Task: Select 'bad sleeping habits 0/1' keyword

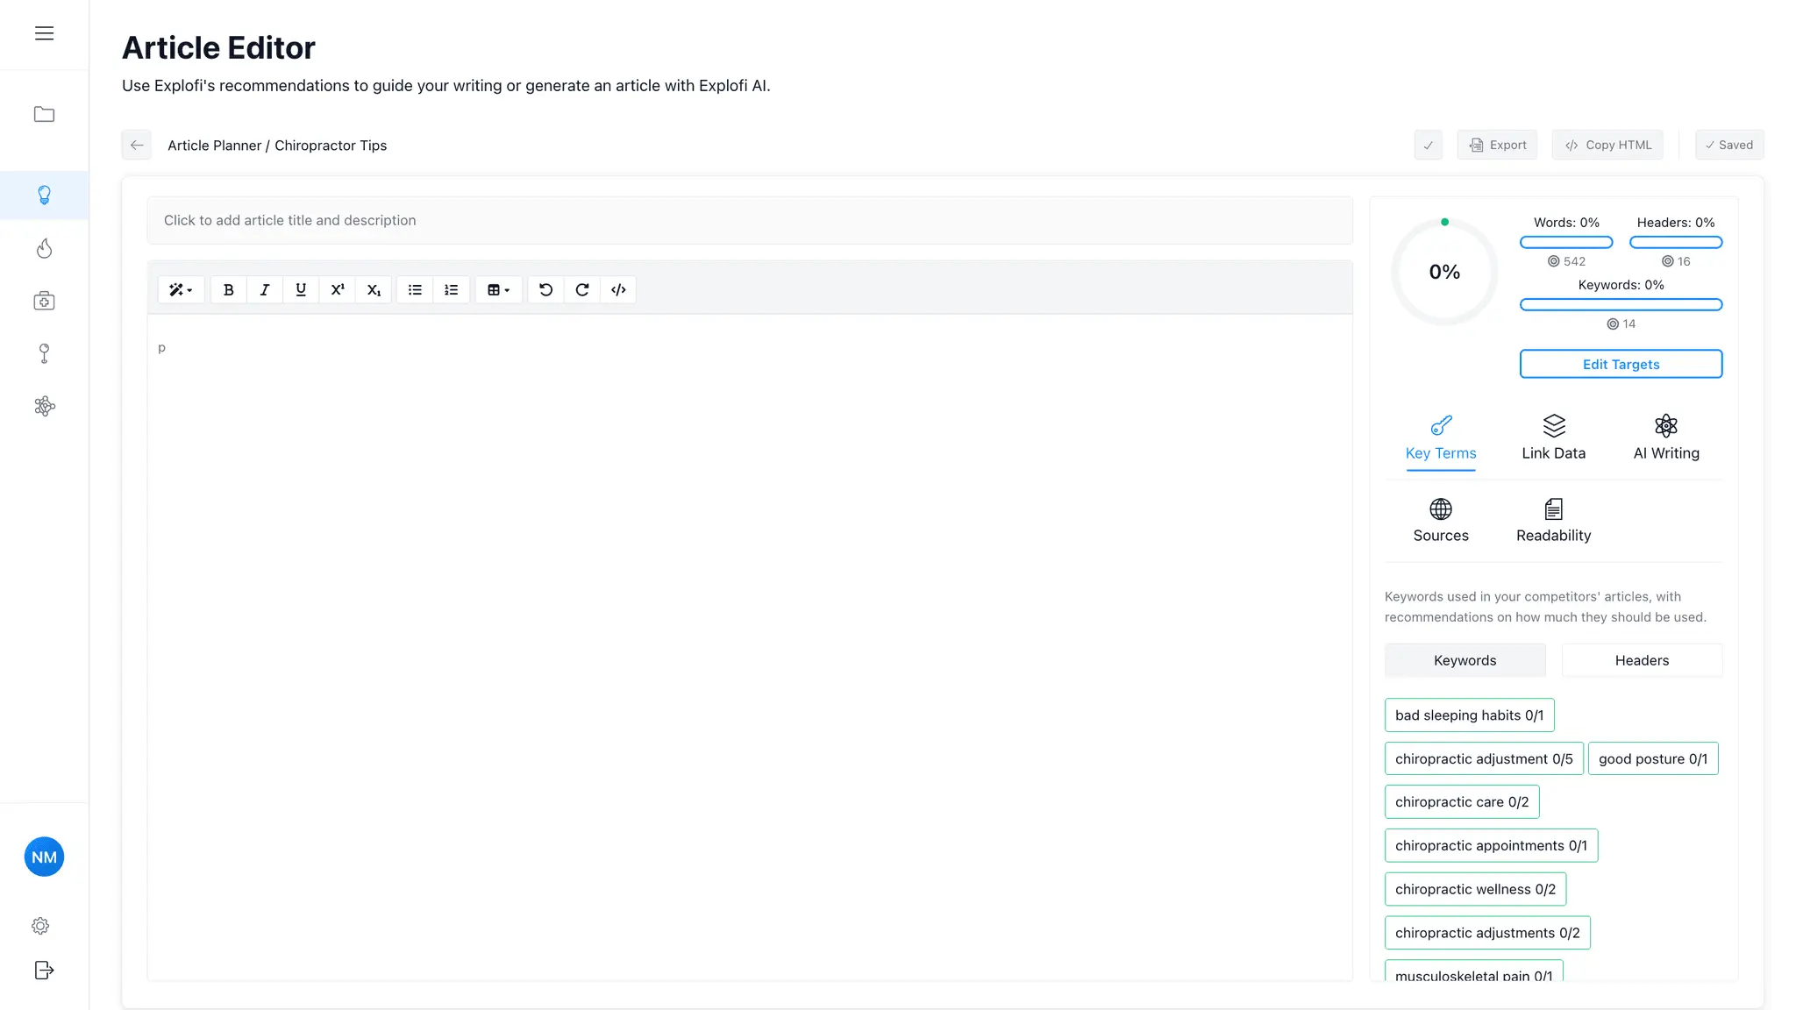Action: point(1469,715)
